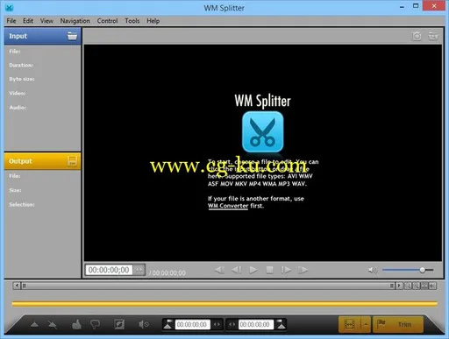Open the Tools menu
This screenshot has height=339, width=449.
click(132, 21)
